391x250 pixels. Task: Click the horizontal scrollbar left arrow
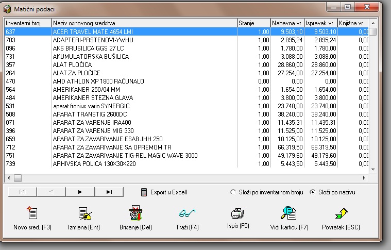click(9, 178)
